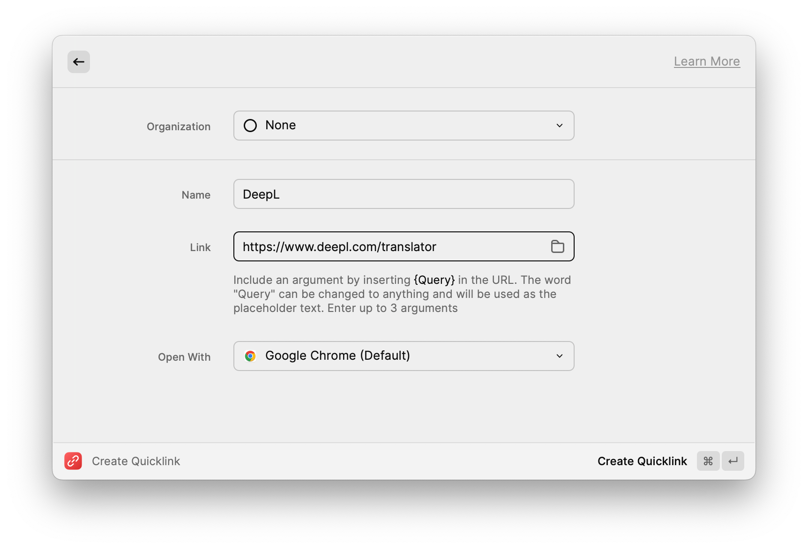Go back using the left arrow button

(79, 62)
